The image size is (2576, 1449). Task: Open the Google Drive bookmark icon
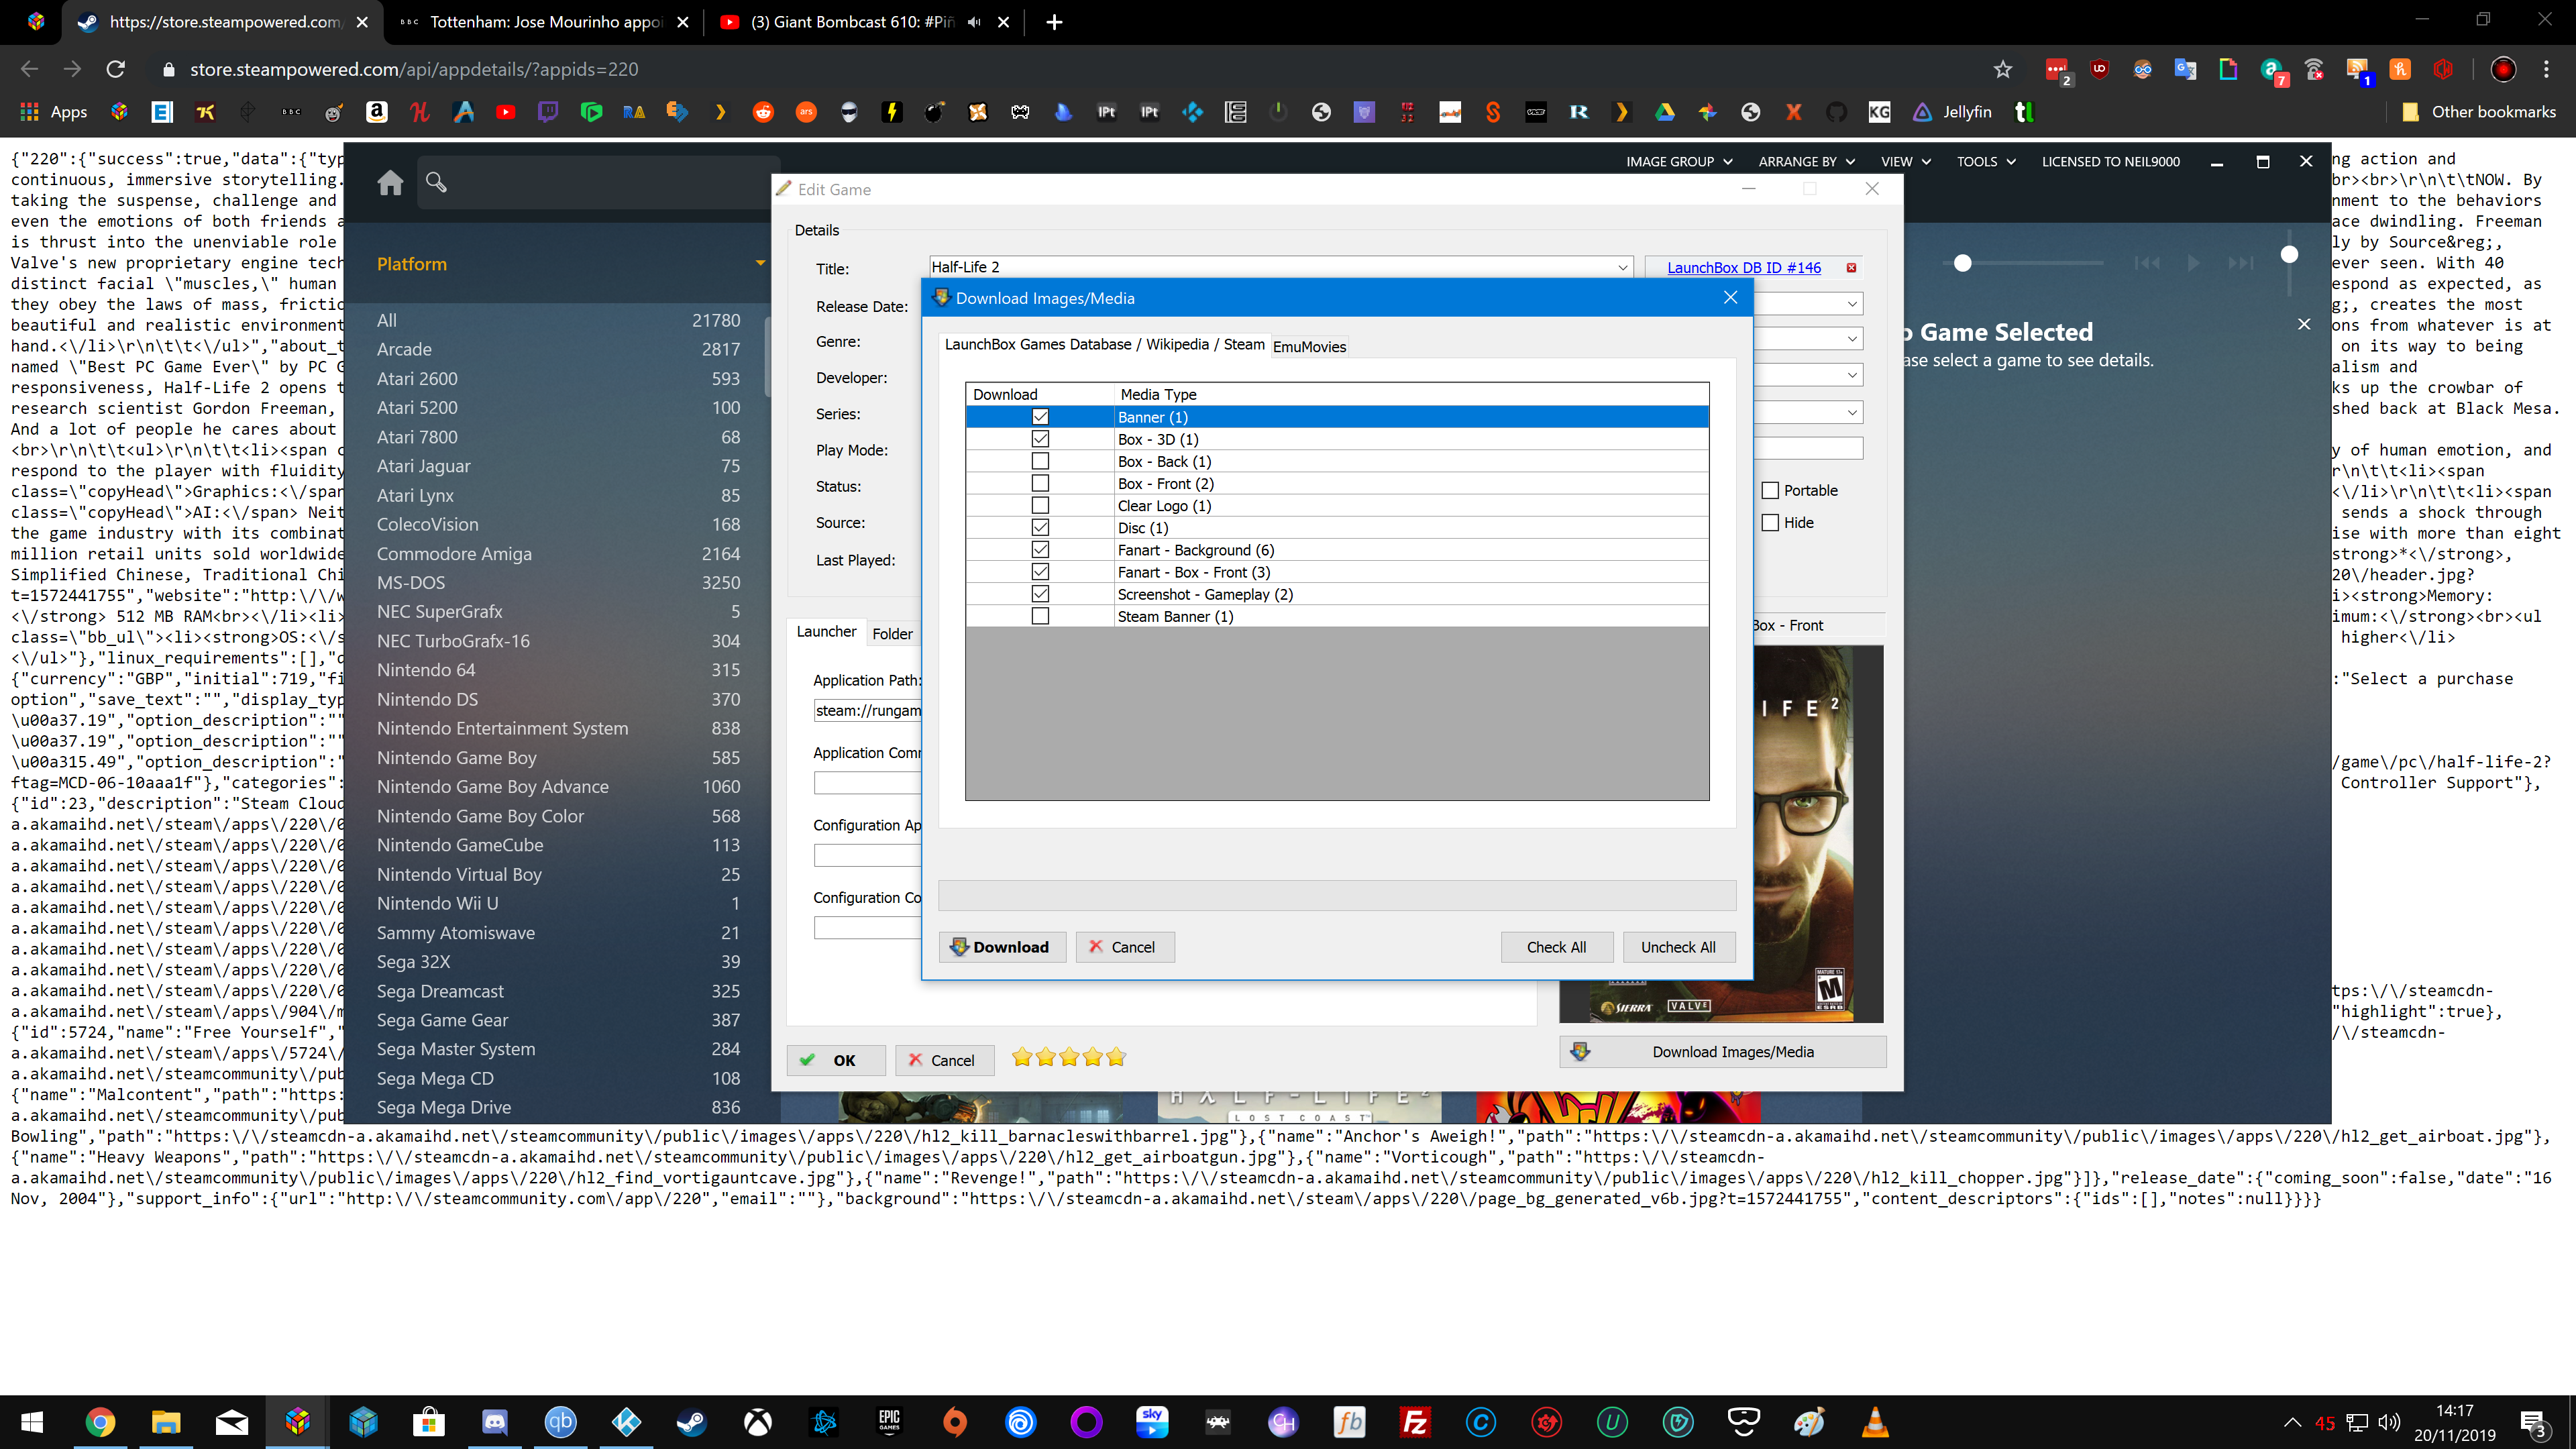click(x=1664, y=112)
